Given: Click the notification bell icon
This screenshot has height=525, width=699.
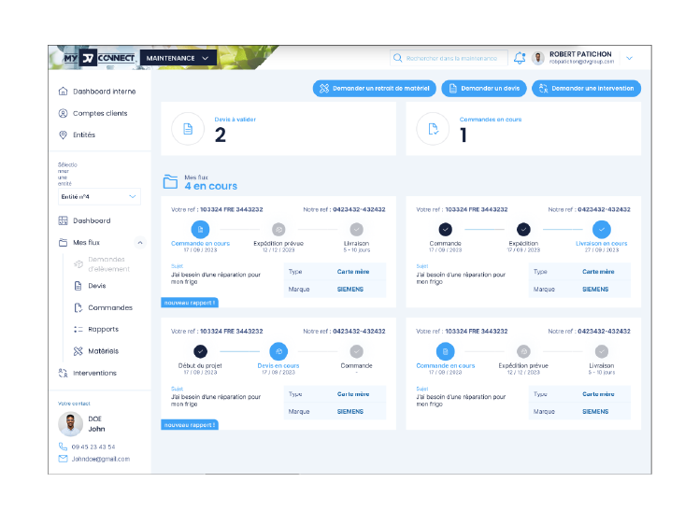Looking at the screenshot, I should (520, 58).
